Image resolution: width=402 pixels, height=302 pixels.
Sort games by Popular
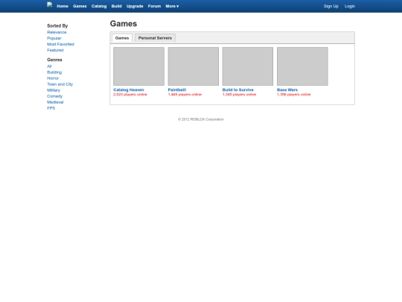pos(54,38)
